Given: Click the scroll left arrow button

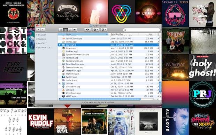Looking at the screenshot, I should [155, 99].
